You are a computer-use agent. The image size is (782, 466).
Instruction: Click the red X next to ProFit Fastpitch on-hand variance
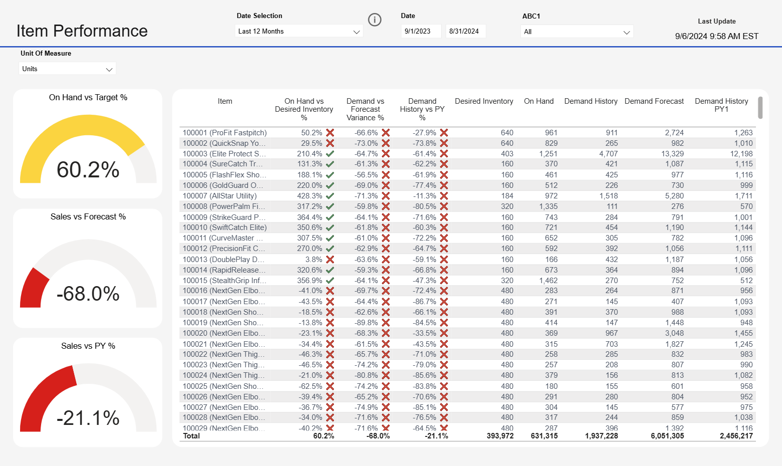click(x=329, y=132)
